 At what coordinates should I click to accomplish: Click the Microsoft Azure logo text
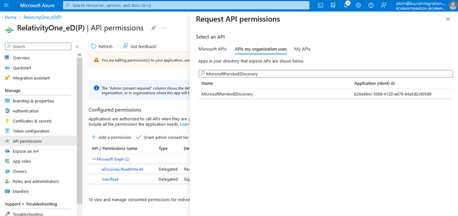pyautogui.click(x=37, y=5)
